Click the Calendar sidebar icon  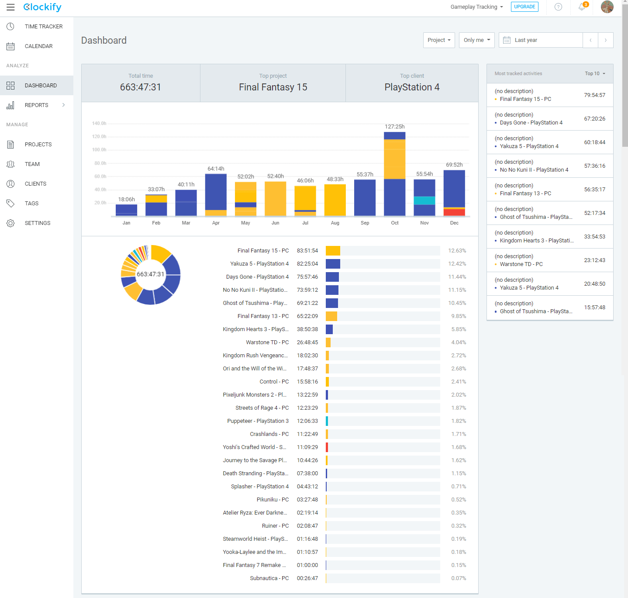click(10, 46)
